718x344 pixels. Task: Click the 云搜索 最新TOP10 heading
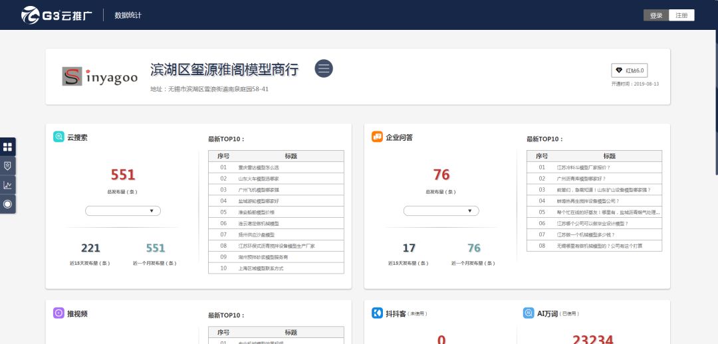click(x=226, y=139)
